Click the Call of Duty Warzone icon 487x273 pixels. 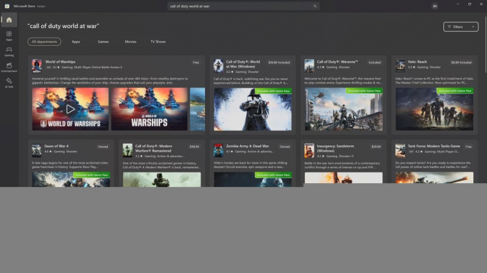pos(309,66)
